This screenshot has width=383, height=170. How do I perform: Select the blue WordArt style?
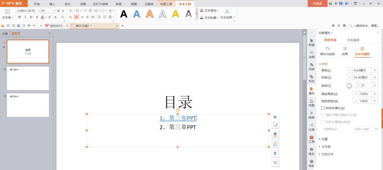click(x=137, y=14)
